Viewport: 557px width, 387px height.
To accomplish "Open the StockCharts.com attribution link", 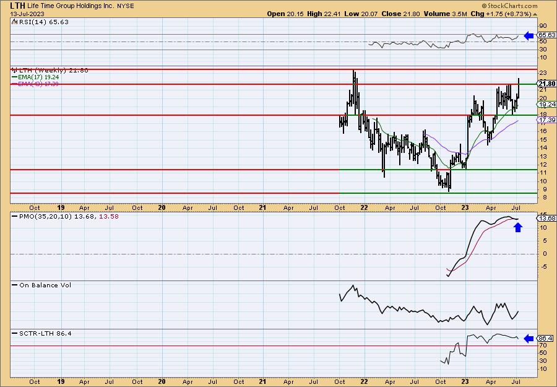I will [510, 6].
